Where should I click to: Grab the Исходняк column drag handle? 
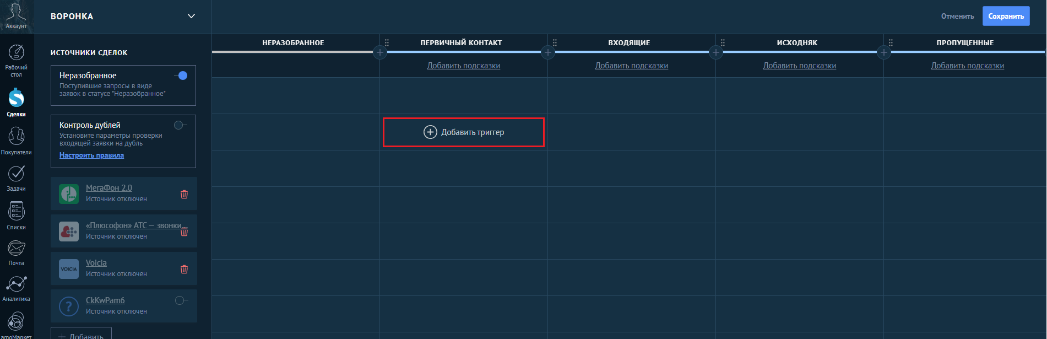pyautogui.click(x=723, y=42)
